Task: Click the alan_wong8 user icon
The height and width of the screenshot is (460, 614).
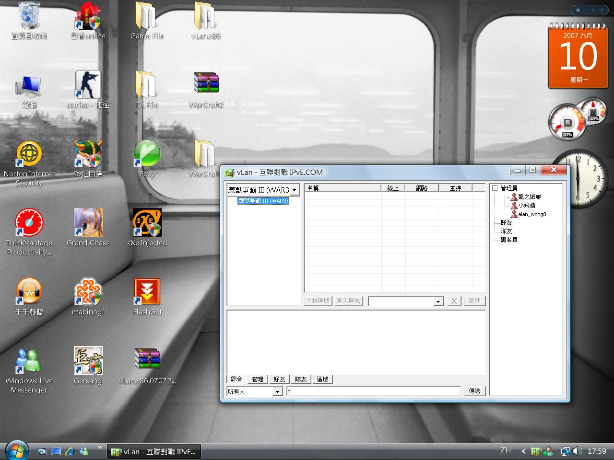Action: click(514, 214)
